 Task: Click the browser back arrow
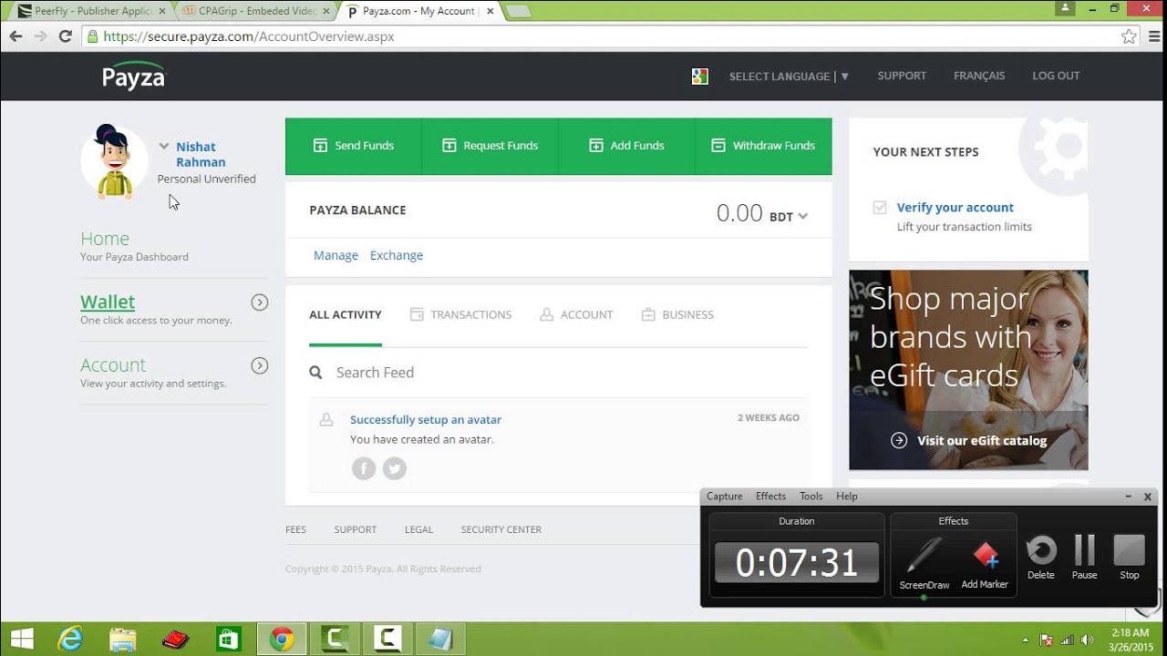(x=15, y=36)
